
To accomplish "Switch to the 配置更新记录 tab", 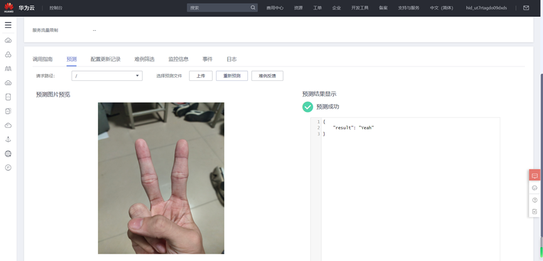I will pyautogui.click(x=105, y=59).
